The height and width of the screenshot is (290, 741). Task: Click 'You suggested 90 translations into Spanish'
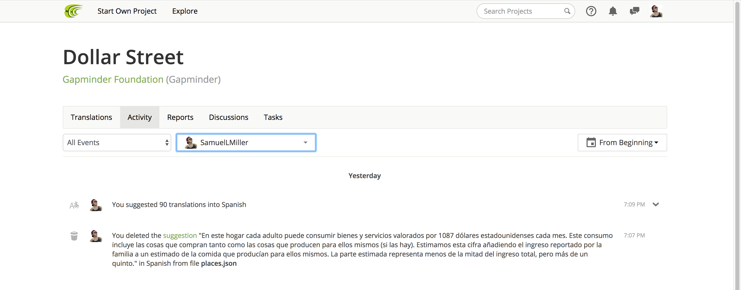click(x=179, y=204)
